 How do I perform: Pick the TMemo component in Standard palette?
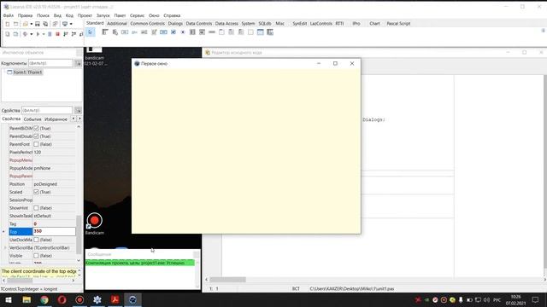click(154, 32)
